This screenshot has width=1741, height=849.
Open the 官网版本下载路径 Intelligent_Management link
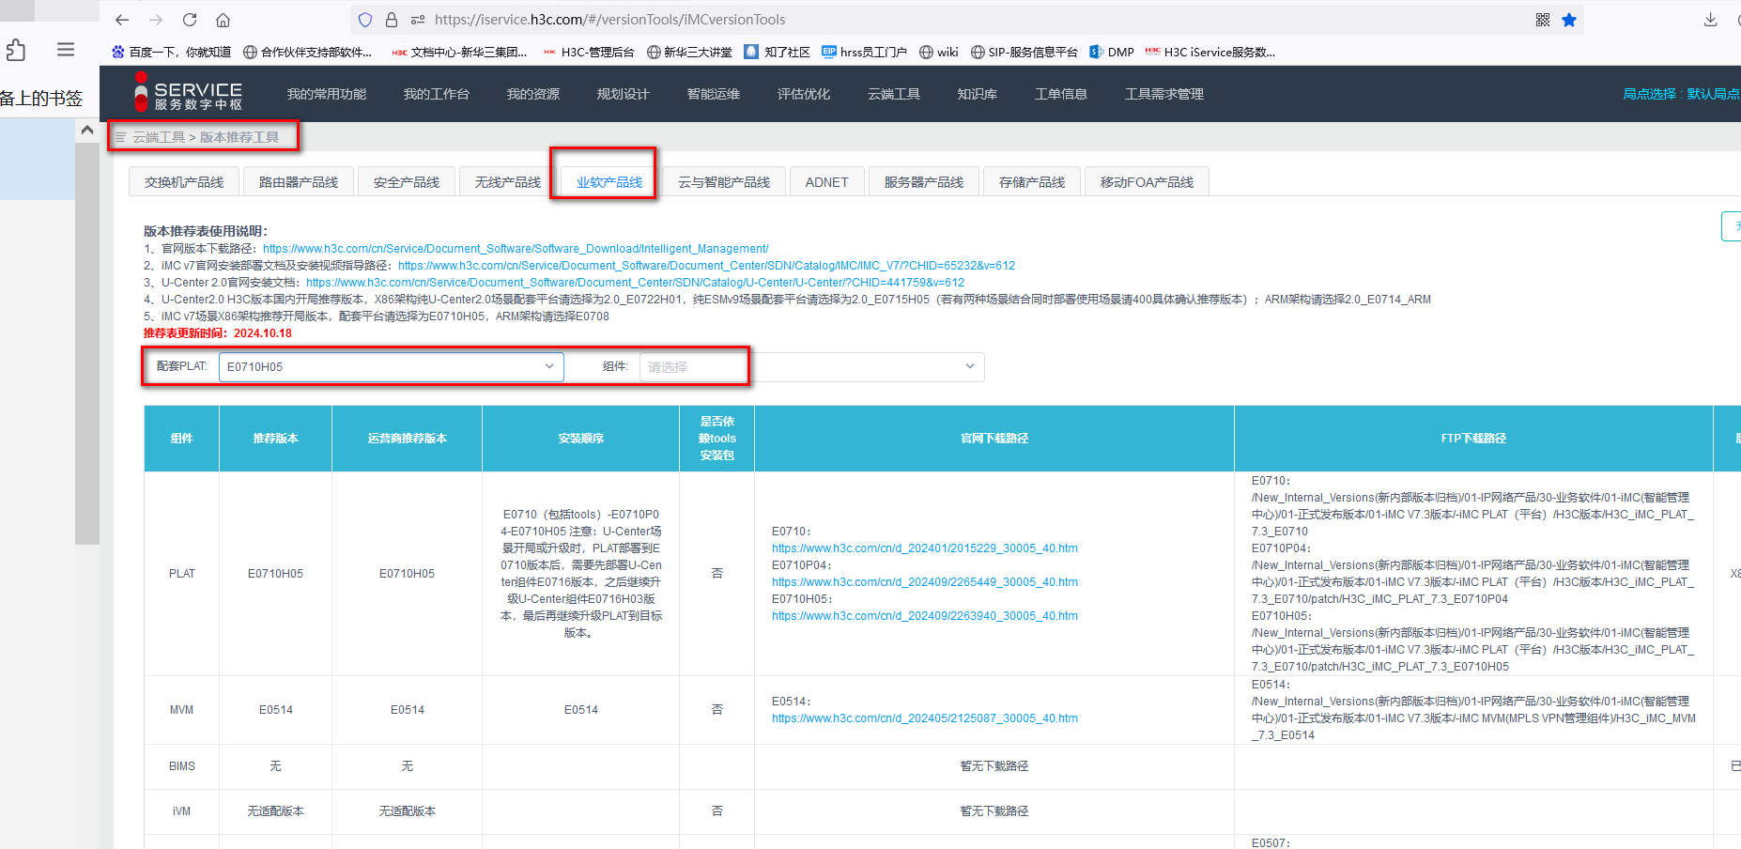[516, 249]
